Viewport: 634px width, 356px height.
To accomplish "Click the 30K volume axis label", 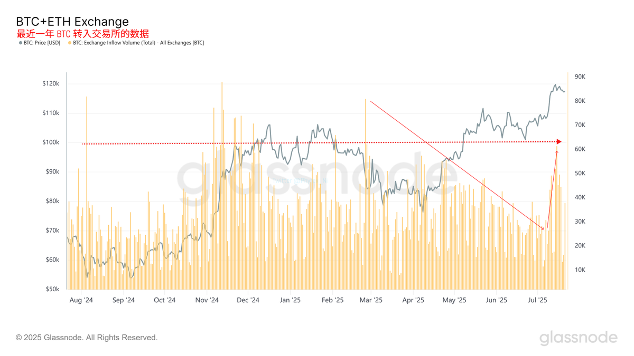I will coord(580,222).
